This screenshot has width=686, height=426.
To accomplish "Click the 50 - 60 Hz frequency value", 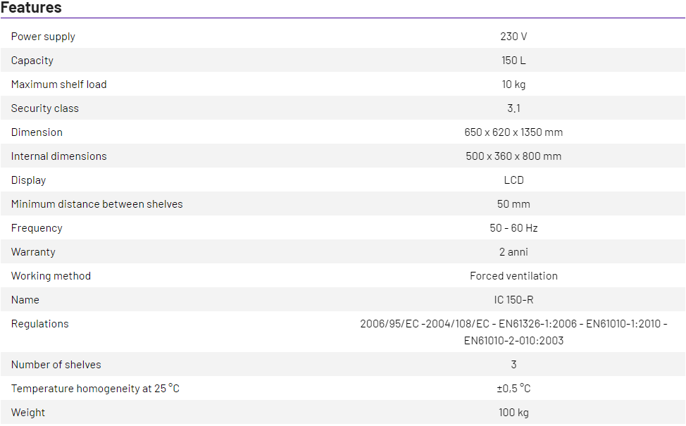I will tap(513, 228).
